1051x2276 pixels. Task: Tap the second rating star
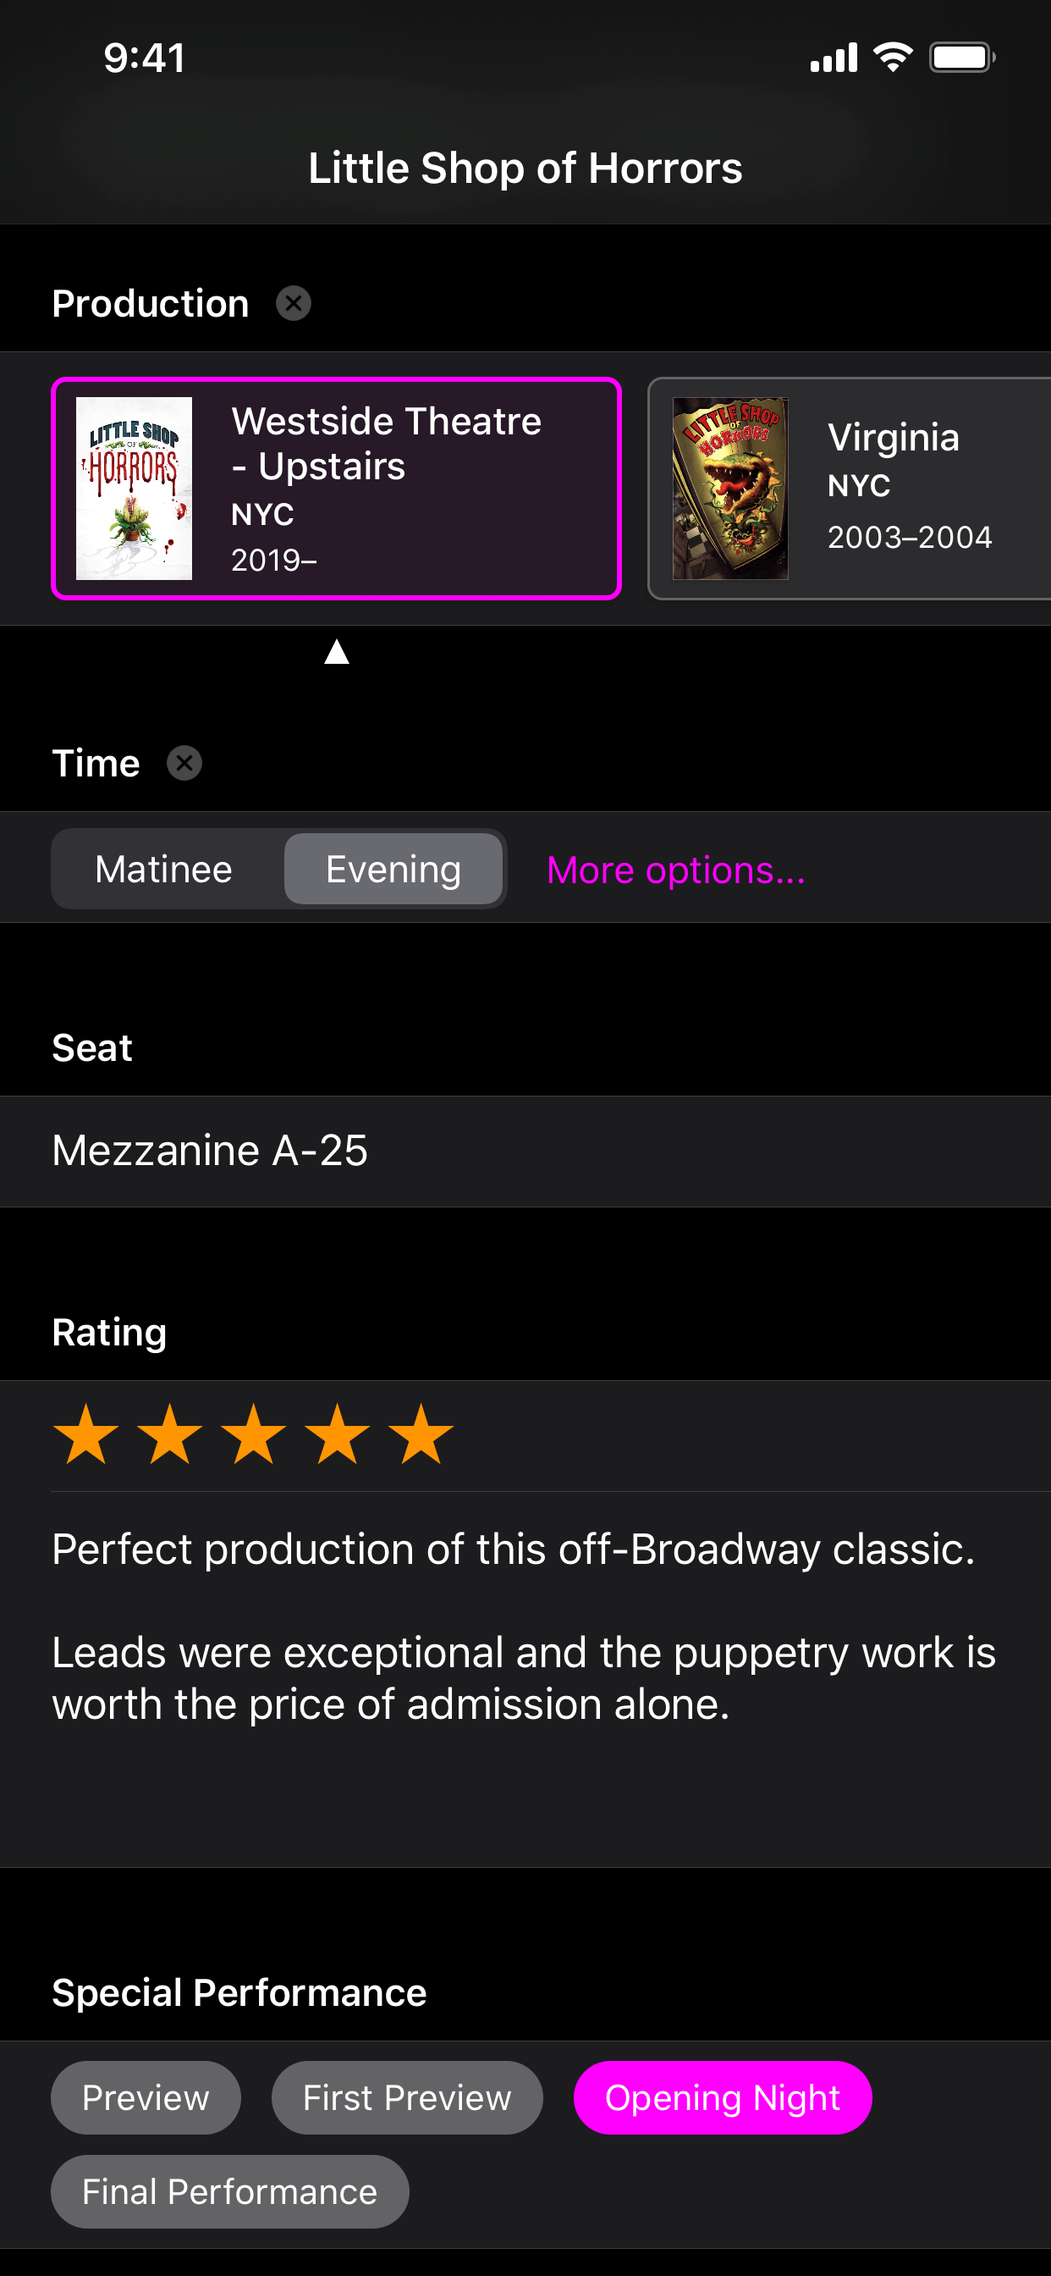[x=169, y=1435]
